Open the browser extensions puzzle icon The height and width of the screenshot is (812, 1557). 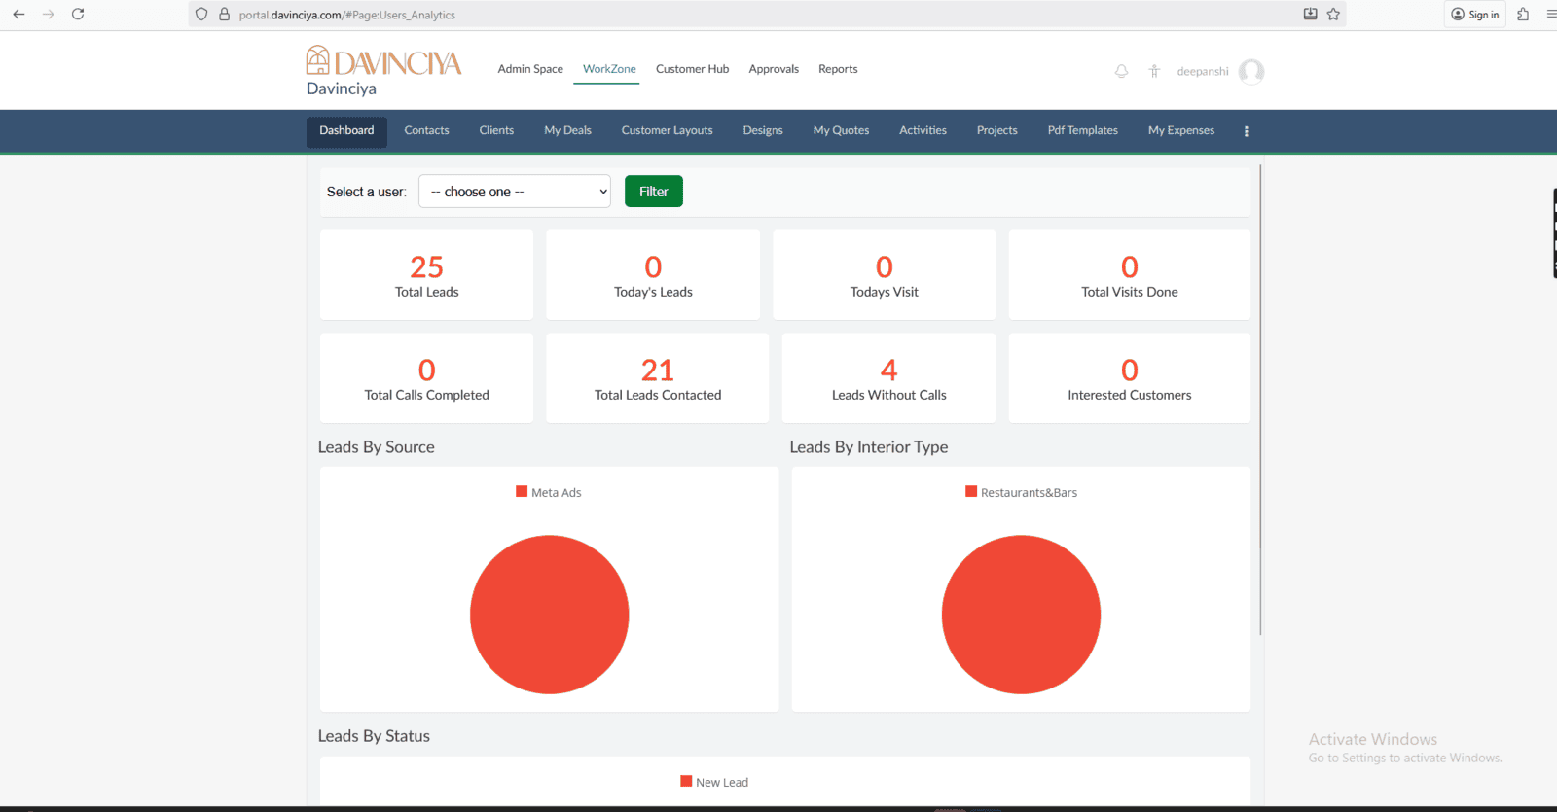point(1523,15)
